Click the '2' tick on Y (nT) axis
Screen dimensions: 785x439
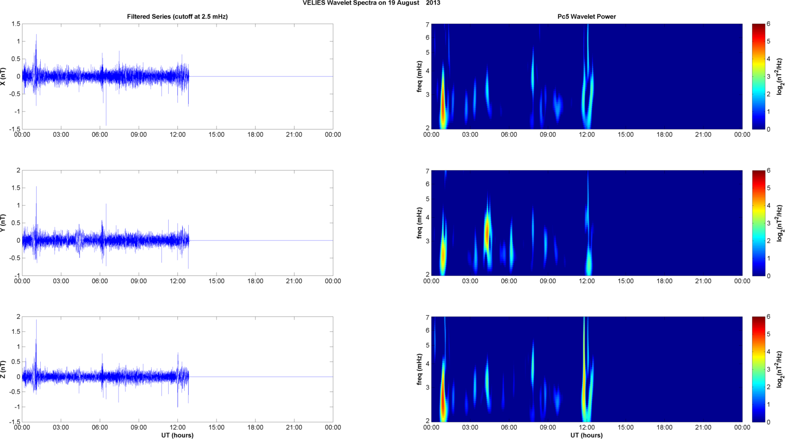pyautogui.click(x=19, y=170)
